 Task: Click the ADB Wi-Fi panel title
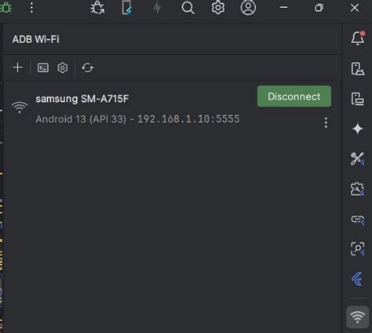[x=35, y=39]
